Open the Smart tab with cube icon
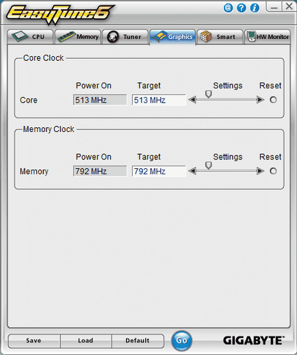The width and height of the screenshot is (297, 355). [220, 37]
